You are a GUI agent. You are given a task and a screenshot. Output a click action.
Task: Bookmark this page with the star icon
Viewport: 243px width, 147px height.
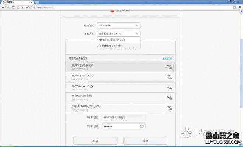pos(235,7)
